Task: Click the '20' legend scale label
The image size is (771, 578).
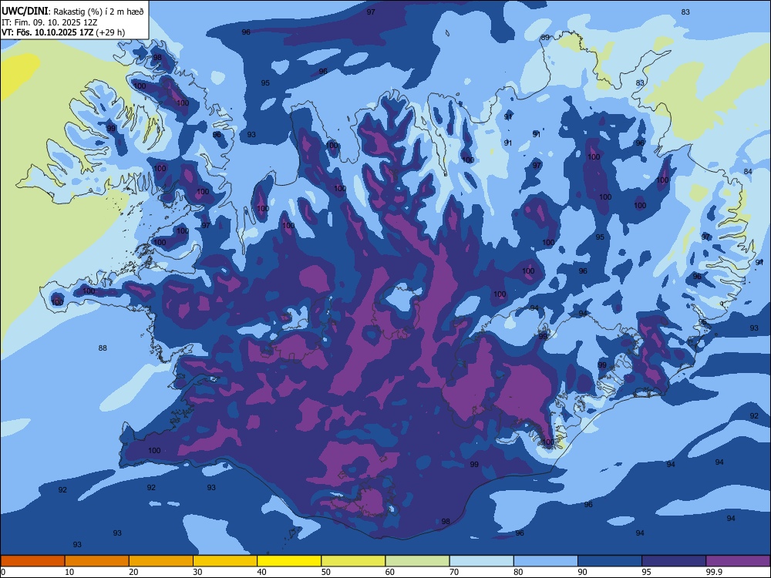Action: (x=133, y=572)
